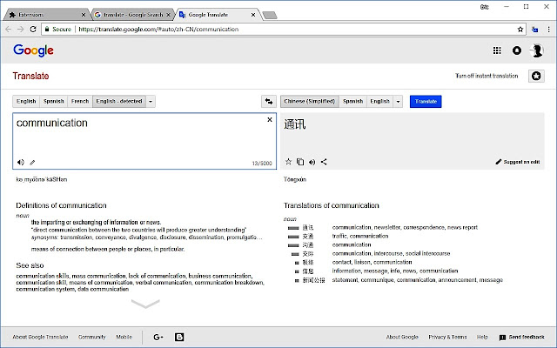557x348 pixels.
Task: Open Chrome three-dot menu
Action: tap(548, 29)
